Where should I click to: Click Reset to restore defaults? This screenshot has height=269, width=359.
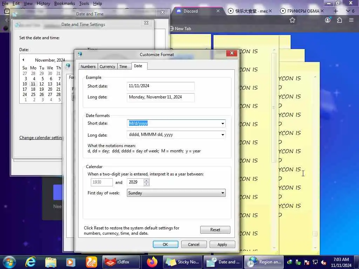tap(215, 230)
